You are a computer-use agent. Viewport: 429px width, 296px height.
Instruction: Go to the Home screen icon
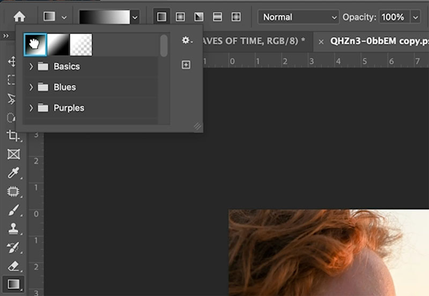(19, 17)
